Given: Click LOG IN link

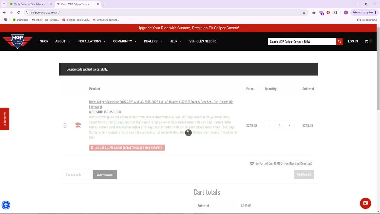Looking at the screenshot, I should 353,41.
